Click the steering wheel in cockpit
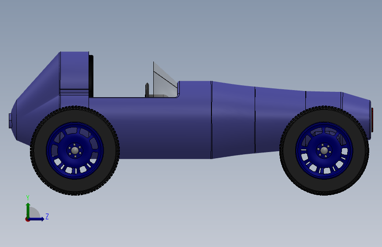Image resolution: width=382 pixels, height=247 pixels. tap(147, 90)
